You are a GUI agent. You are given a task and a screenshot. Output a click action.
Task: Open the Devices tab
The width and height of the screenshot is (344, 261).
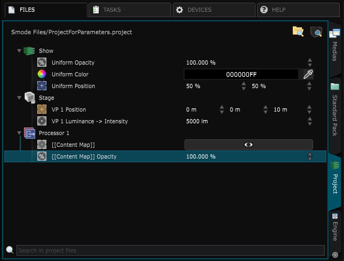213,10
